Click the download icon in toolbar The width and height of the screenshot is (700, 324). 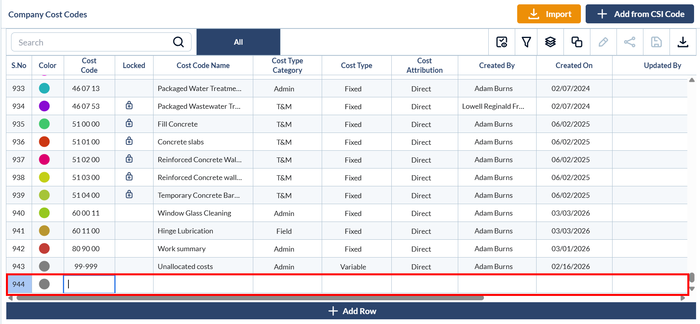(683, 42)
